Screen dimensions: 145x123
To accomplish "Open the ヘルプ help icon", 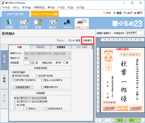I will pos(128,13).
